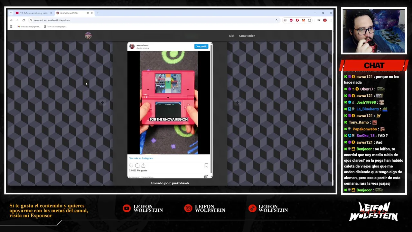Click the Ver perfil button
This screenshot has width=412, height=232.
click(x=201, y=46)
